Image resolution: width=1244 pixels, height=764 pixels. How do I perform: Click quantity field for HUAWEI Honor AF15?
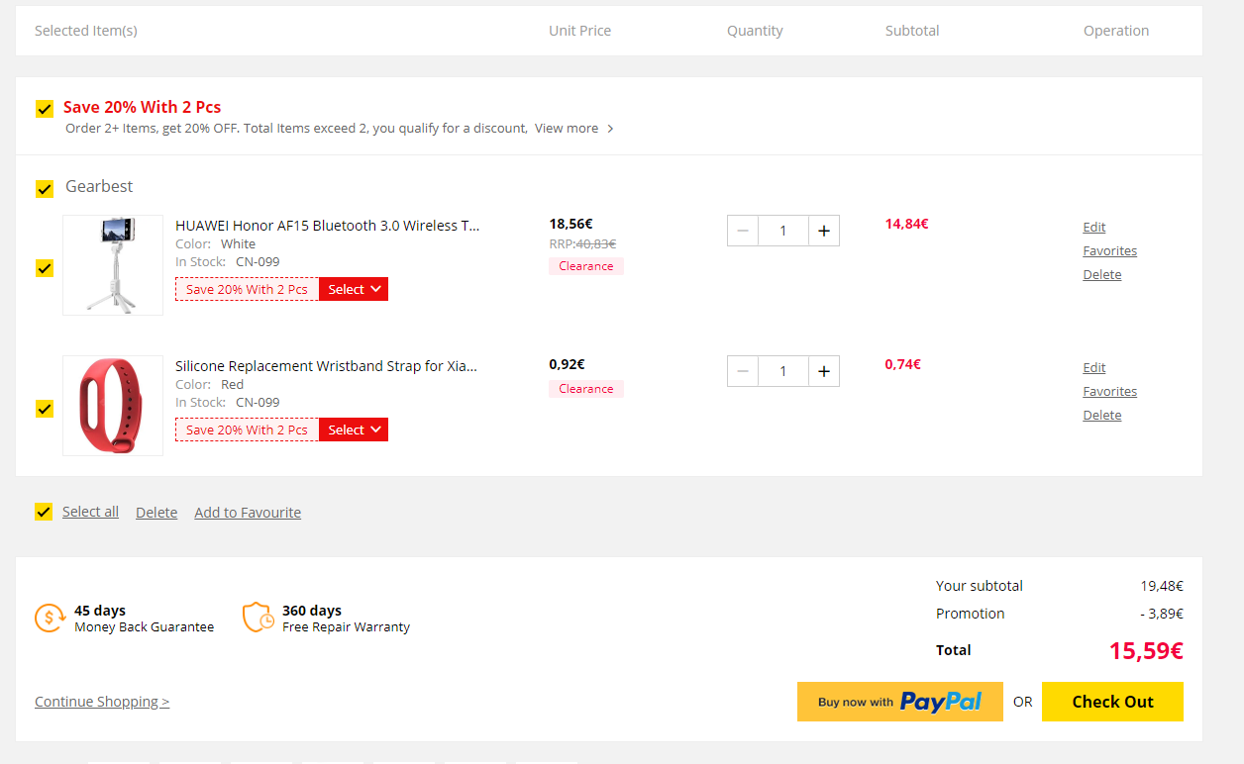(783, 231)
